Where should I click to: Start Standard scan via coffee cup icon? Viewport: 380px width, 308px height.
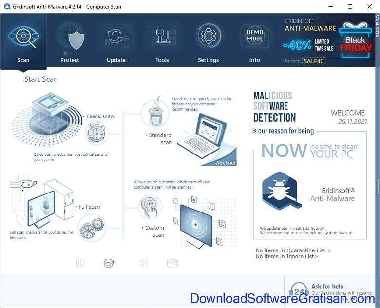tap(155, 114)
